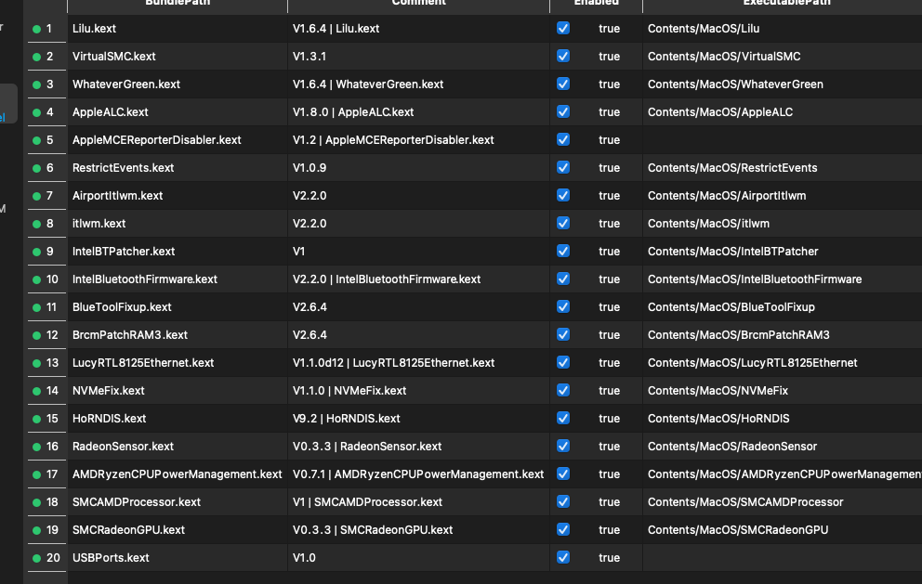This screenshot has width=922, height=584.
Task: Click comment cell "V1.3.1"
Action: click(x=418, y=56)
